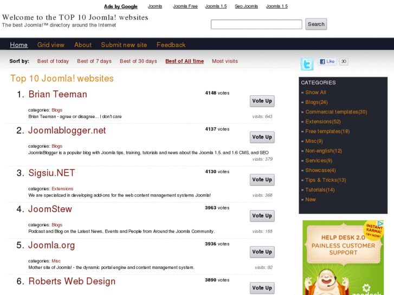The width and height of the screenshot is (394, 295).
Task: Click the Joomla Free ad link
Action: point(185,6)
